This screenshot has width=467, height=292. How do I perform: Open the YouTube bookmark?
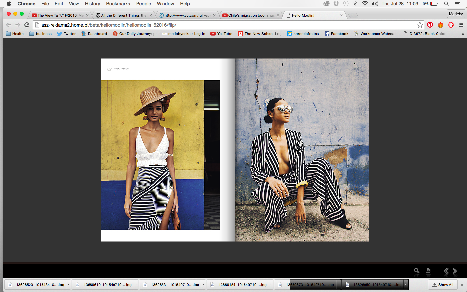[x=222, y=34]
